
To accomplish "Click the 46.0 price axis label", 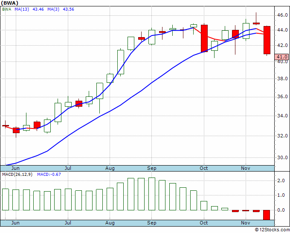I will click(x=283, y=15).
